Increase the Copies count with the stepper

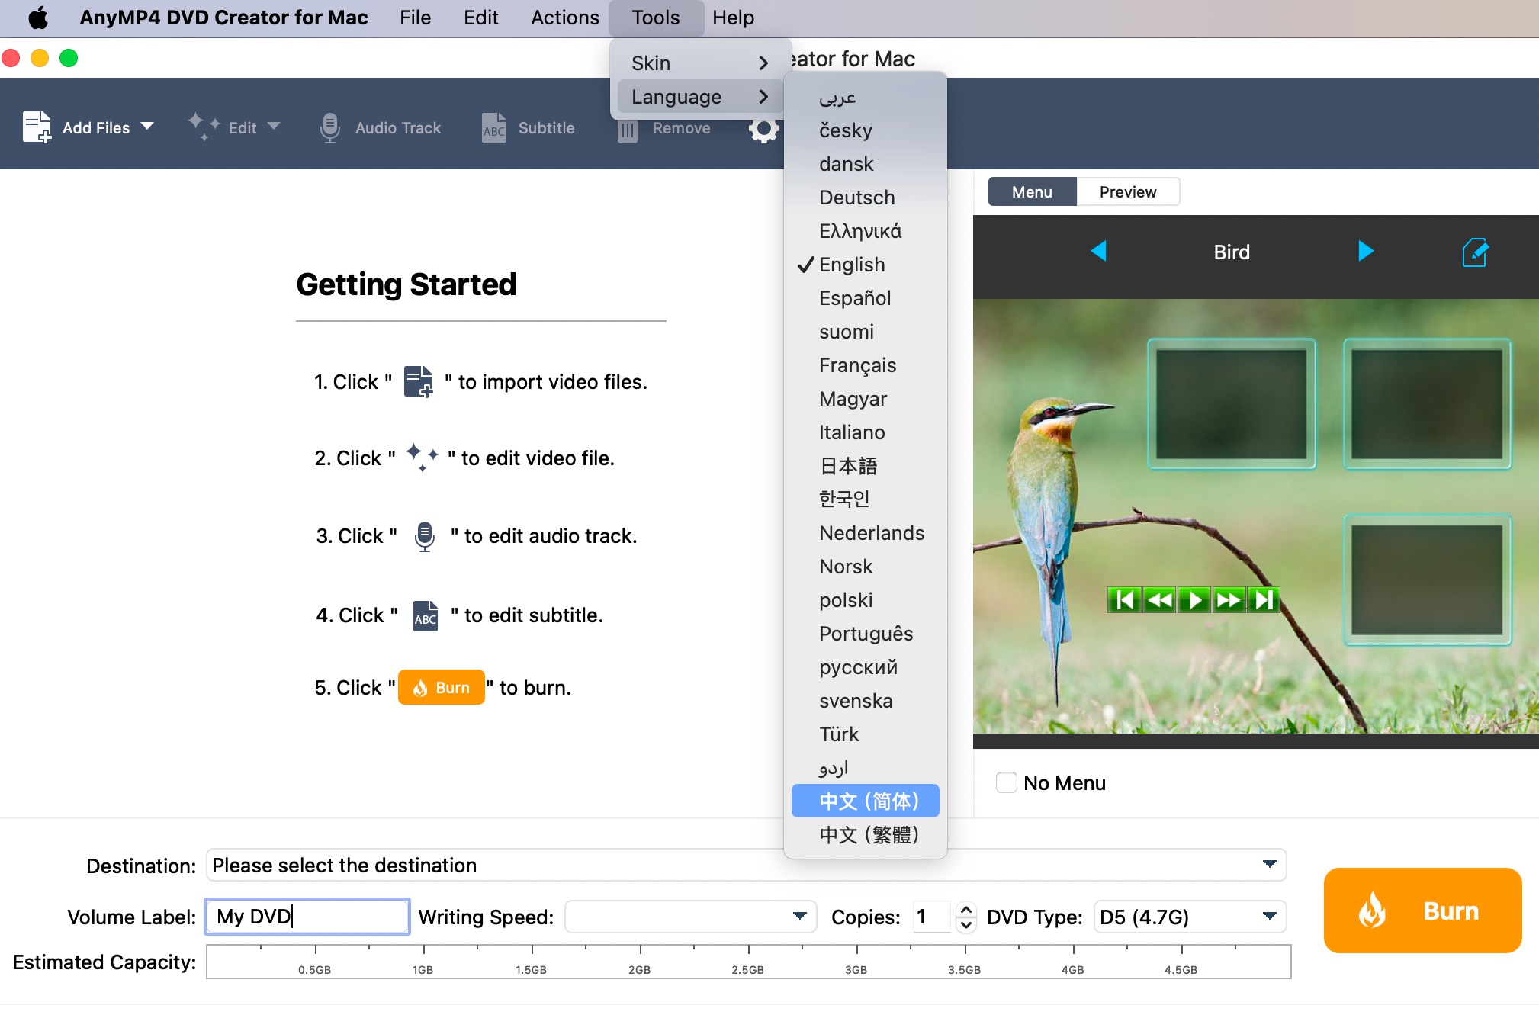(965, 909)
